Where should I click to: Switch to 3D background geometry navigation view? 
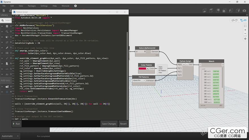point(234,20)
